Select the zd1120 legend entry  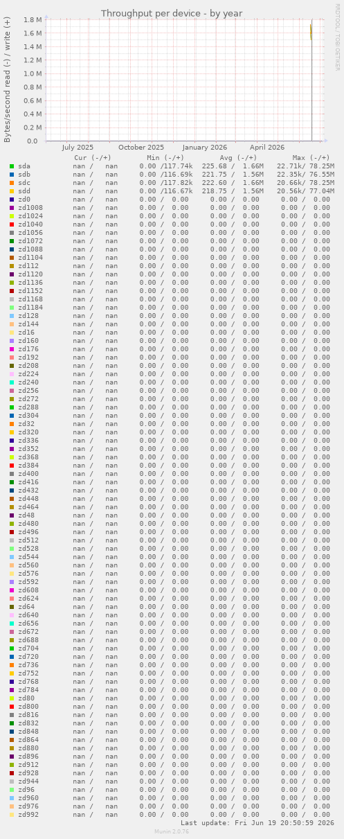[30, 274]
